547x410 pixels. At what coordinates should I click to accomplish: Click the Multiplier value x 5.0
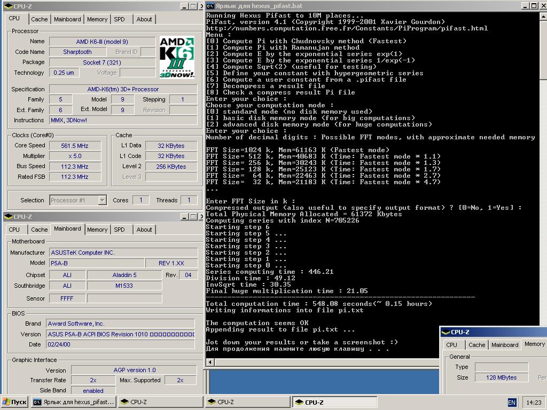(75, 156)
